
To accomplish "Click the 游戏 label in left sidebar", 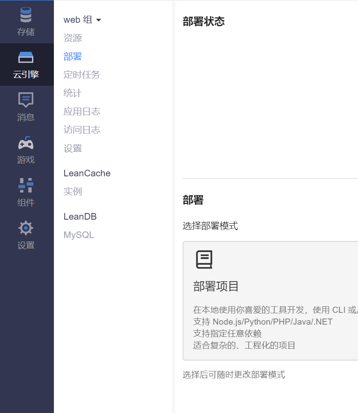I will (x=26, y=160).
